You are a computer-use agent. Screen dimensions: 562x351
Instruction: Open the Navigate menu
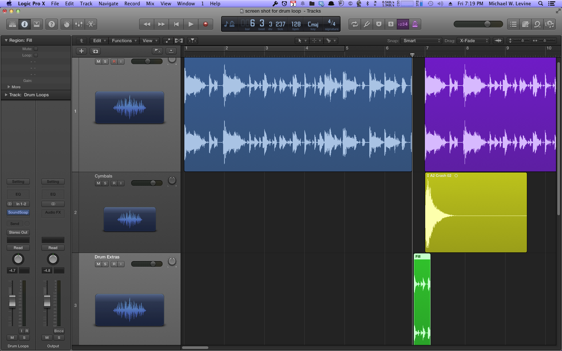point(108,4)
